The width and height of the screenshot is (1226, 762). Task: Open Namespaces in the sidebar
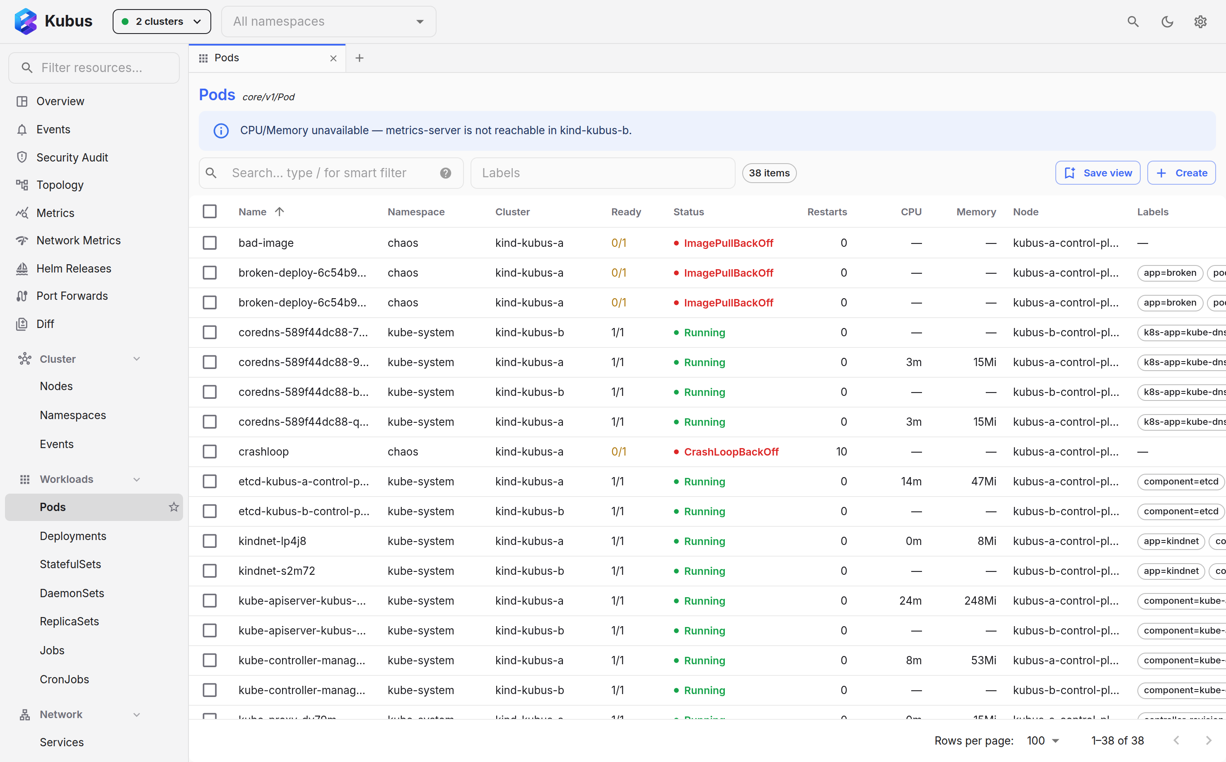pos(73,415)
